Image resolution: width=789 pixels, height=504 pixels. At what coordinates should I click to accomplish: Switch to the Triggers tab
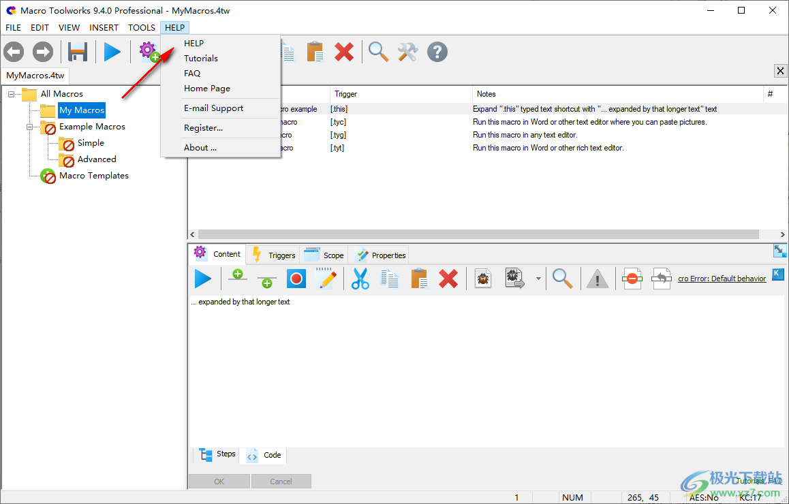pyautogui.click(x=273, y=255)
